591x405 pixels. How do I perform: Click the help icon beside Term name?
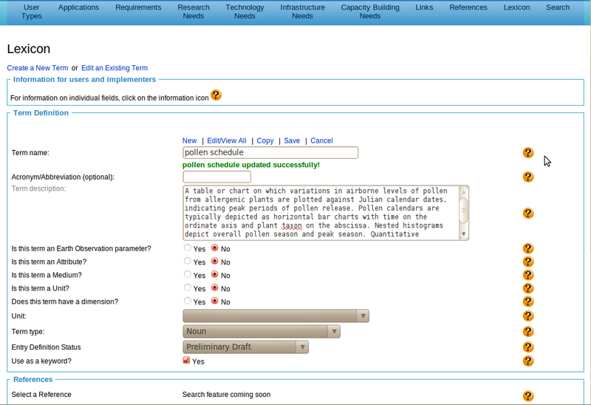[527, 153]
